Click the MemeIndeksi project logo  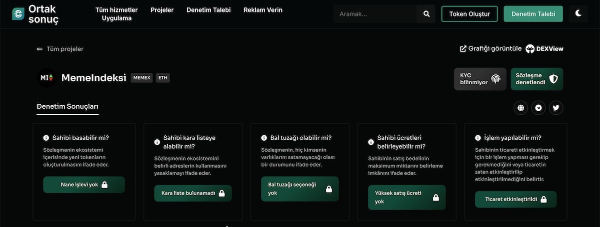click(x=47, y=78)
